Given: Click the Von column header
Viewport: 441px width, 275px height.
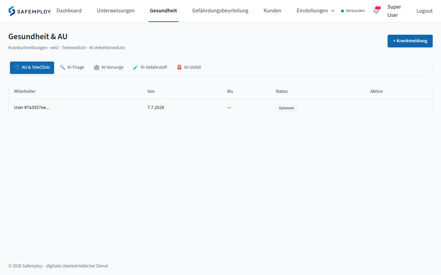Looking at the screenshot, I should point(151,91).
